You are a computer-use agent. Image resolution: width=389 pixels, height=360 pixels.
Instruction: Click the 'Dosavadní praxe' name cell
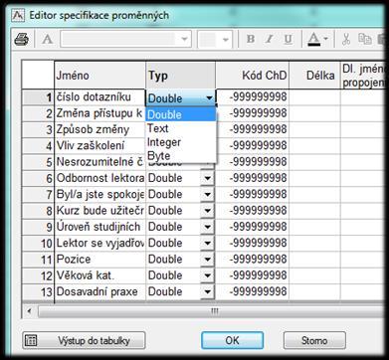coord(100,292)
